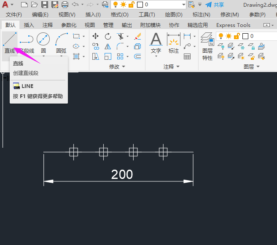The image size is (277, 245).
Task: Lock a layer with the teal padlock icon
Action: coord(251,46)
